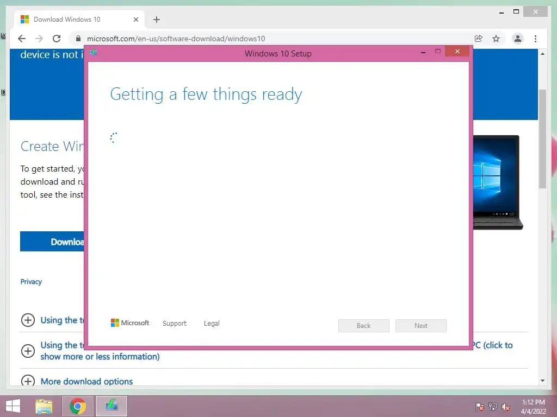Minimize the Windows 10 Setup window

coord(423,52)
